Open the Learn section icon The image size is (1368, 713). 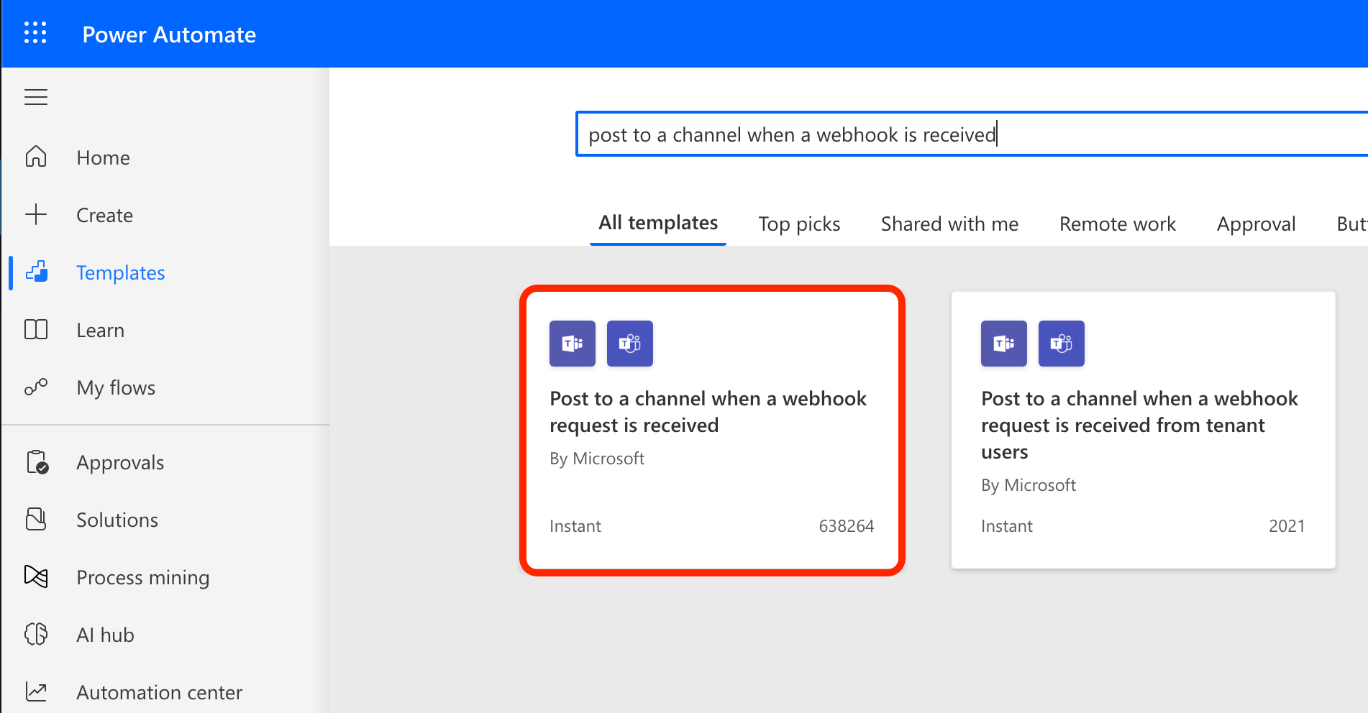35,329
